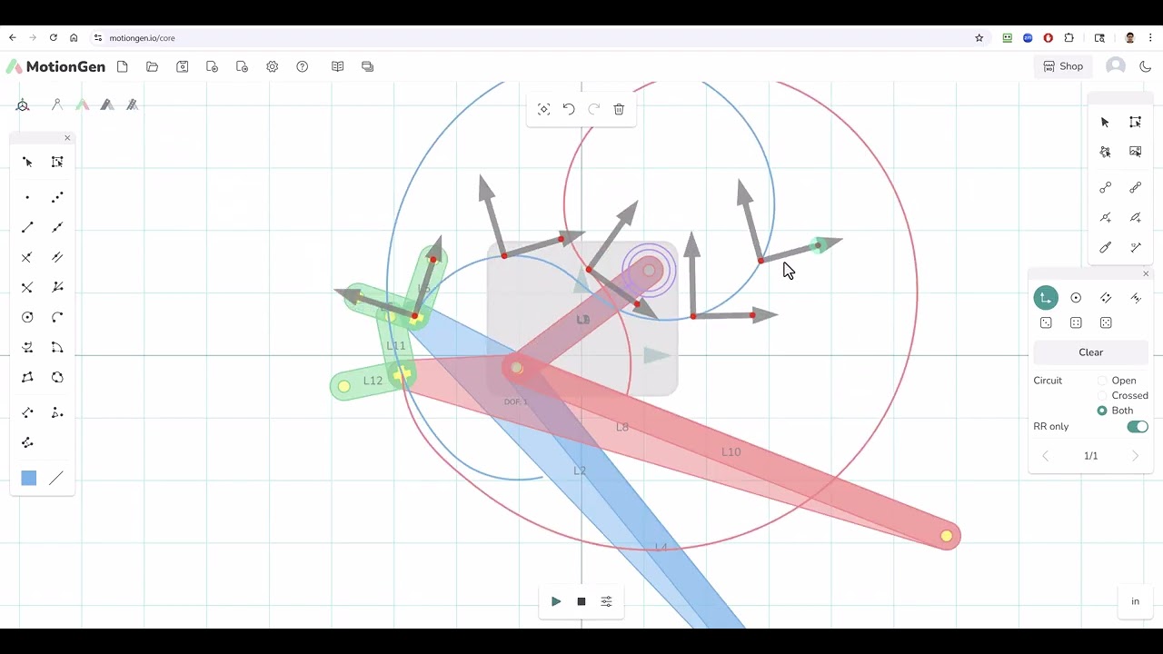Open Settings gear in top toolbar
This screenshot has height=654, width=1163.
point(273,66)
